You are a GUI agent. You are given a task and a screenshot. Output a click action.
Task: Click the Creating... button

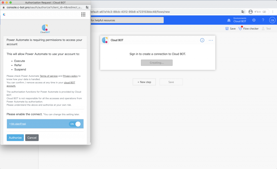pyautogui.click(x=157, y=63)
